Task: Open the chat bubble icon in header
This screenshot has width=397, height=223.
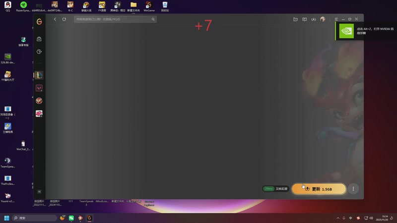Action: (295, 19)
